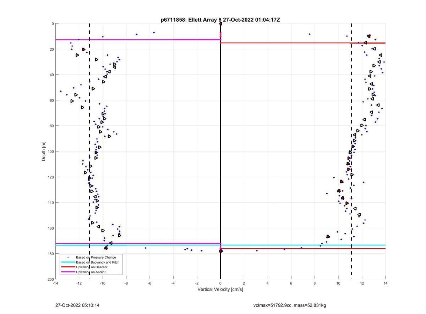The height and width of the screenshot is (314, 426).
Task: Click the red line sample in legend
Action: pos(68,267)
